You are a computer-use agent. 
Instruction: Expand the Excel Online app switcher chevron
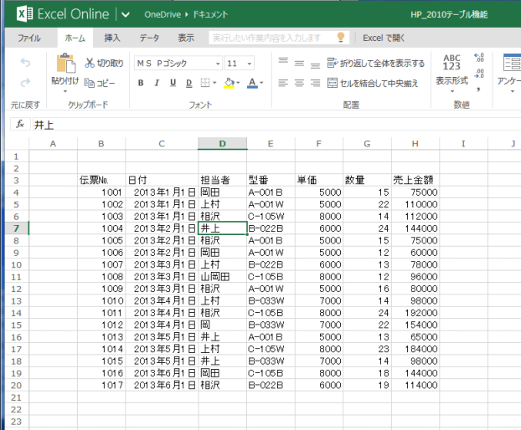point(126,14)
